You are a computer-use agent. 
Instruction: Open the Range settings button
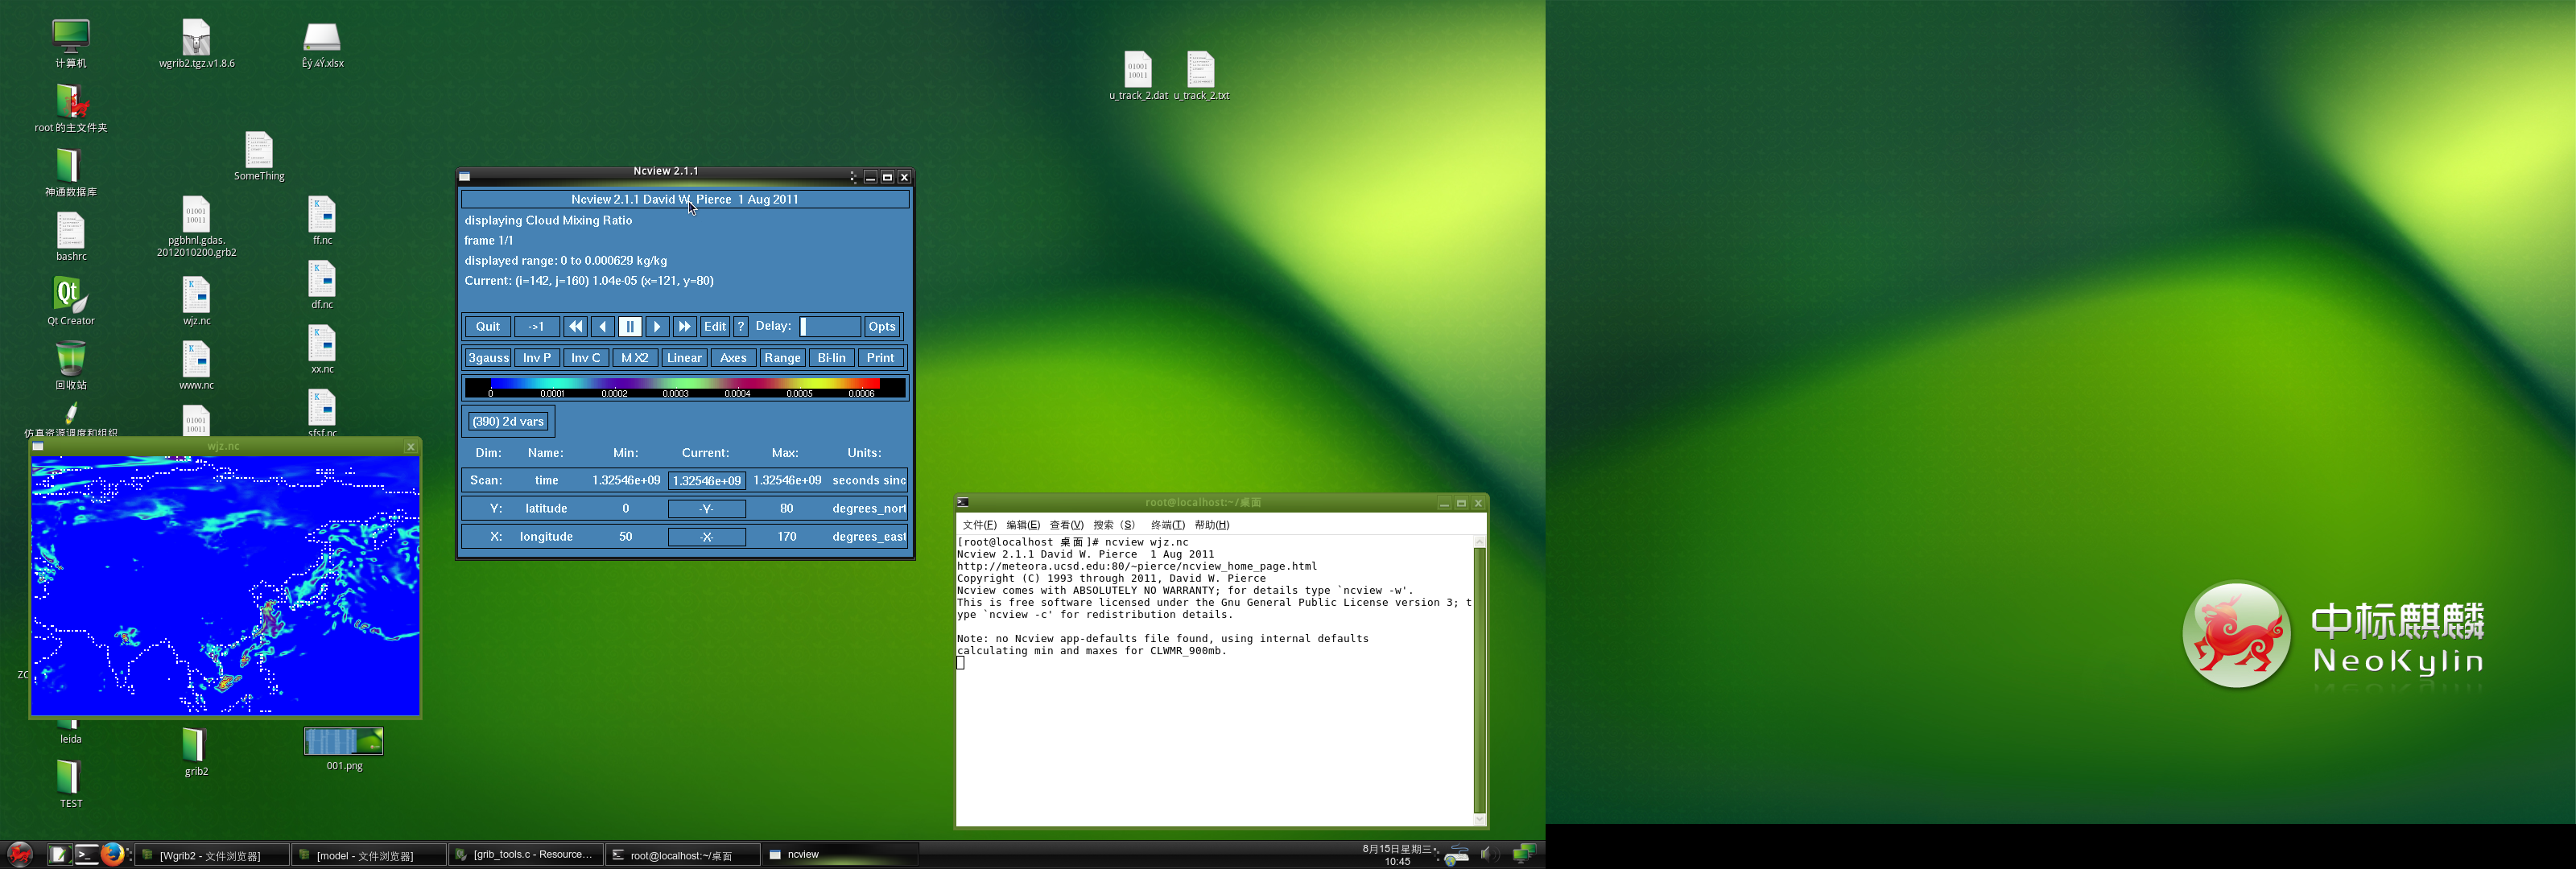[x=782, y=357]
